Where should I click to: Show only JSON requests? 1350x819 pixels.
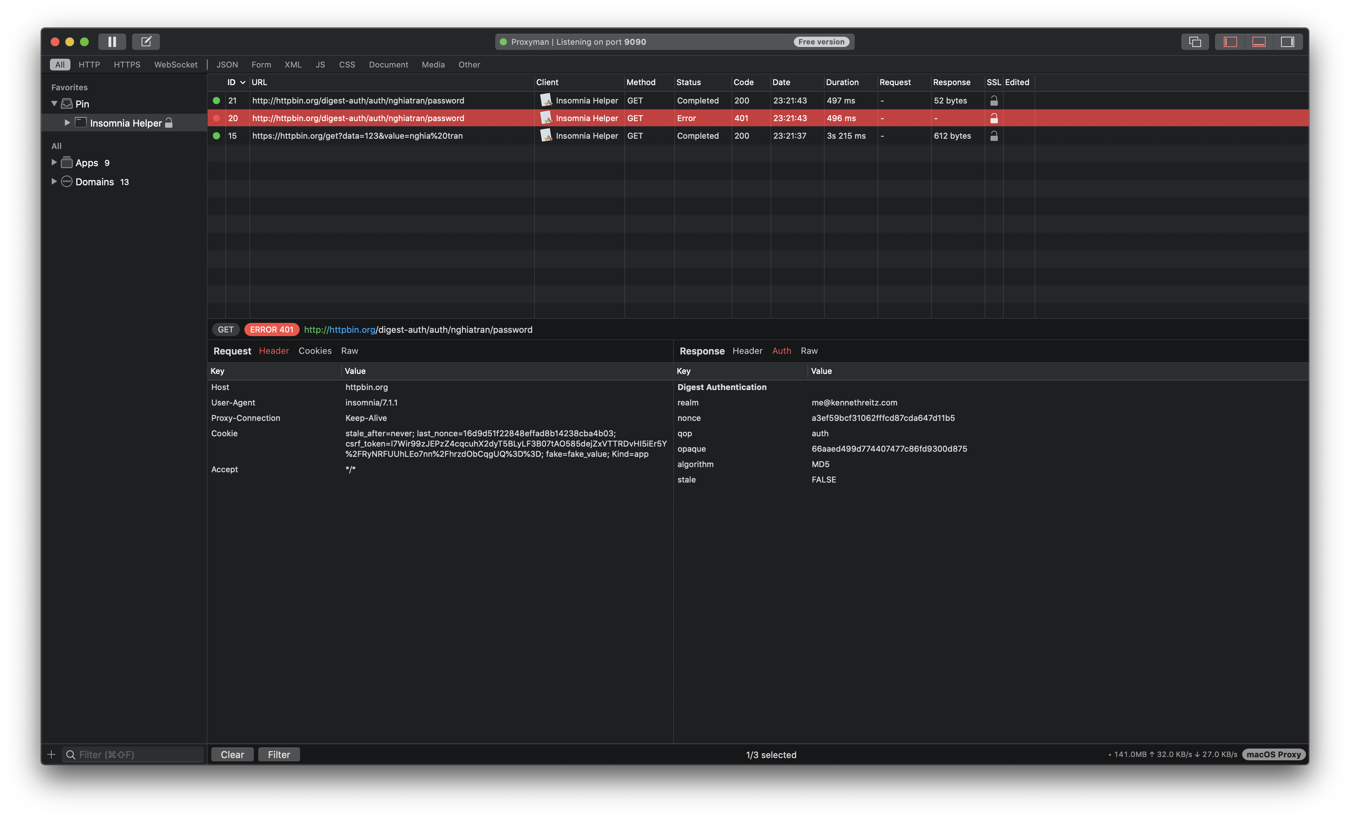point(227,65)
